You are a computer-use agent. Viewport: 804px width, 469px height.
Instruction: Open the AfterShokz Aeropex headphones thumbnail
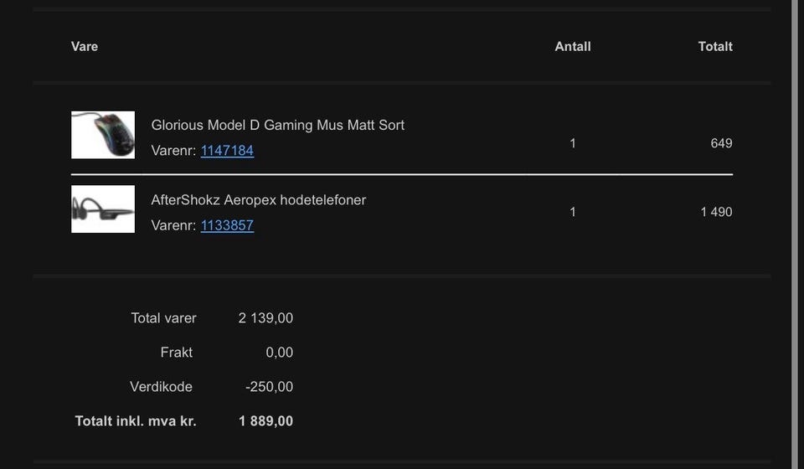[x=103, y=209]
